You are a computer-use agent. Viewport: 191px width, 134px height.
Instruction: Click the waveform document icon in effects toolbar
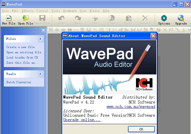[x=51, y=30]
